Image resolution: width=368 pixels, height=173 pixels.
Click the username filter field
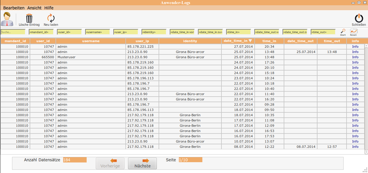[x=98, y=32]
